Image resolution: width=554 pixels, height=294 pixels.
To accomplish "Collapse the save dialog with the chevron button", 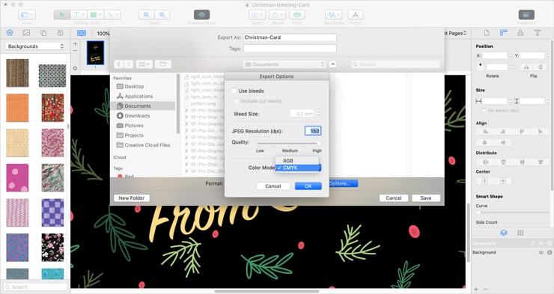I will tap(332, 64).
